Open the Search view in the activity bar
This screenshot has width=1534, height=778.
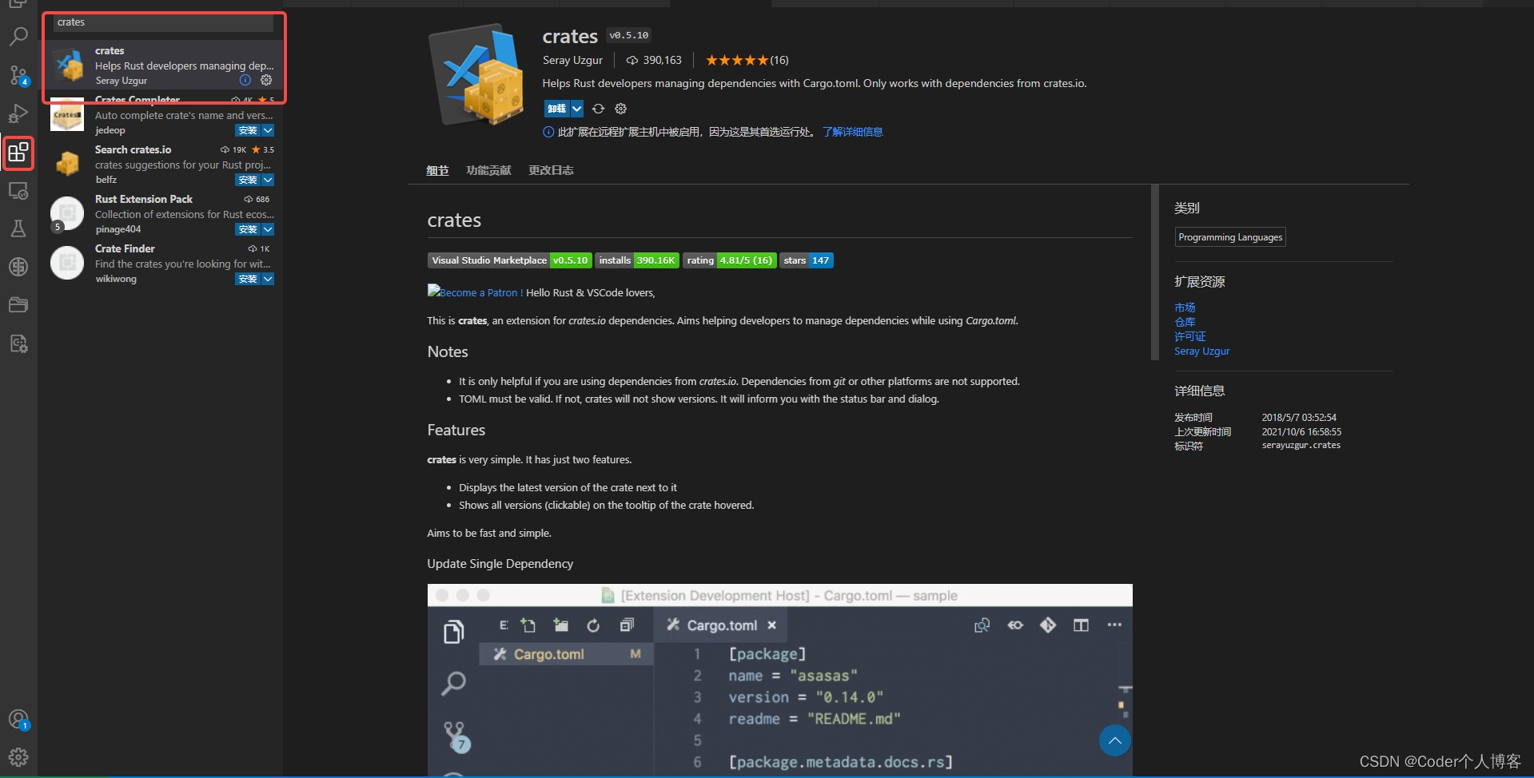pos(18,36)
